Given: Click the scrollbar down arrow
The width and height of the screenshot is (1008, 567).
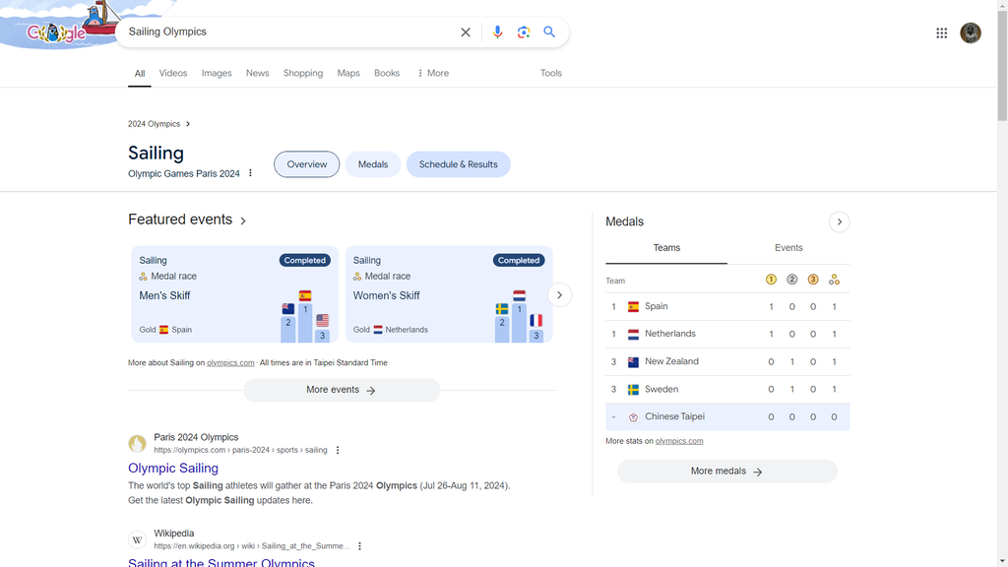Looking at the screenshot, I should 1002,562.
